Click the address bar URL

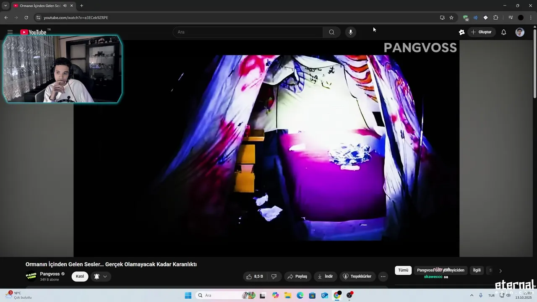pyautogui.click(x=76, y=18)
